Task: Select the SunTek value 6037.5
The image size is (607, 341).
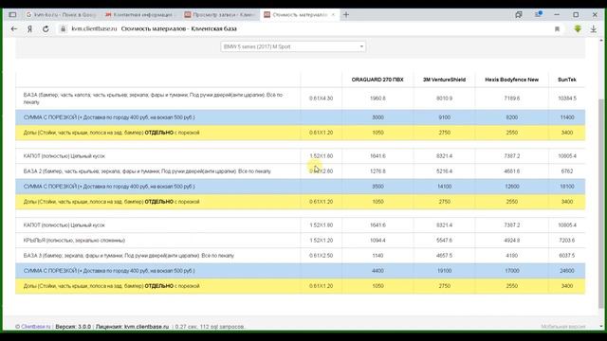Action: coord(567,256)
